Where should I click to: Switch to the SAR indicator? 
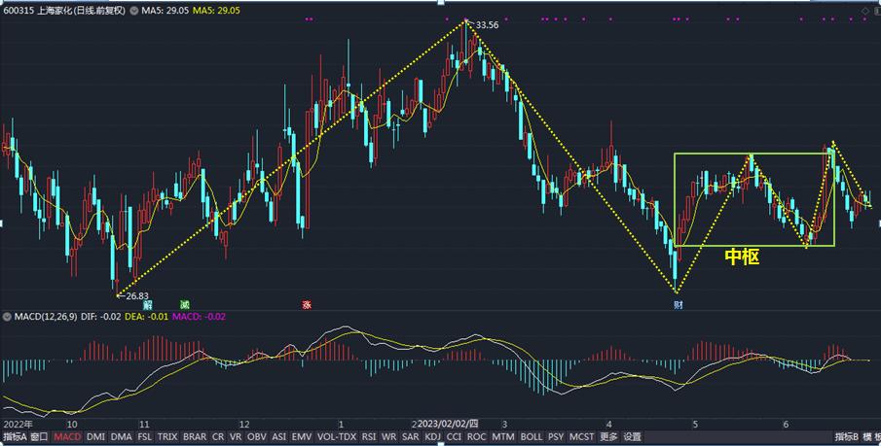[x=410, y=436]
